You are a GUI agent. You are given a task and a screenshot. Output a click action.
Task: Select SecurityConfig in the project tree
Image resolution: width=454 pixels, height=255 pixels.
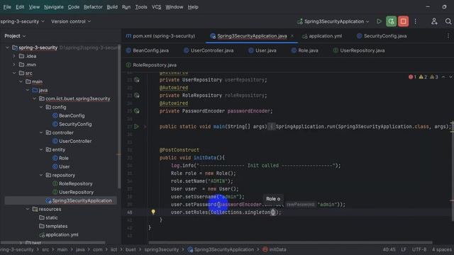[72, 124]
